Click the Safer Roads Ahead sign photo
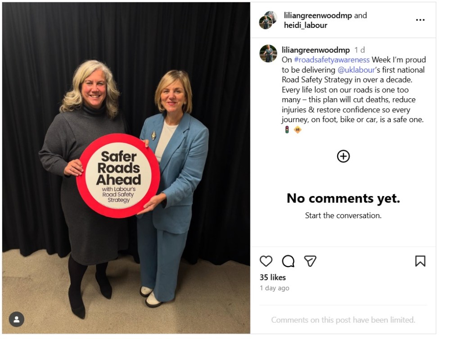 tap(126, 168)
